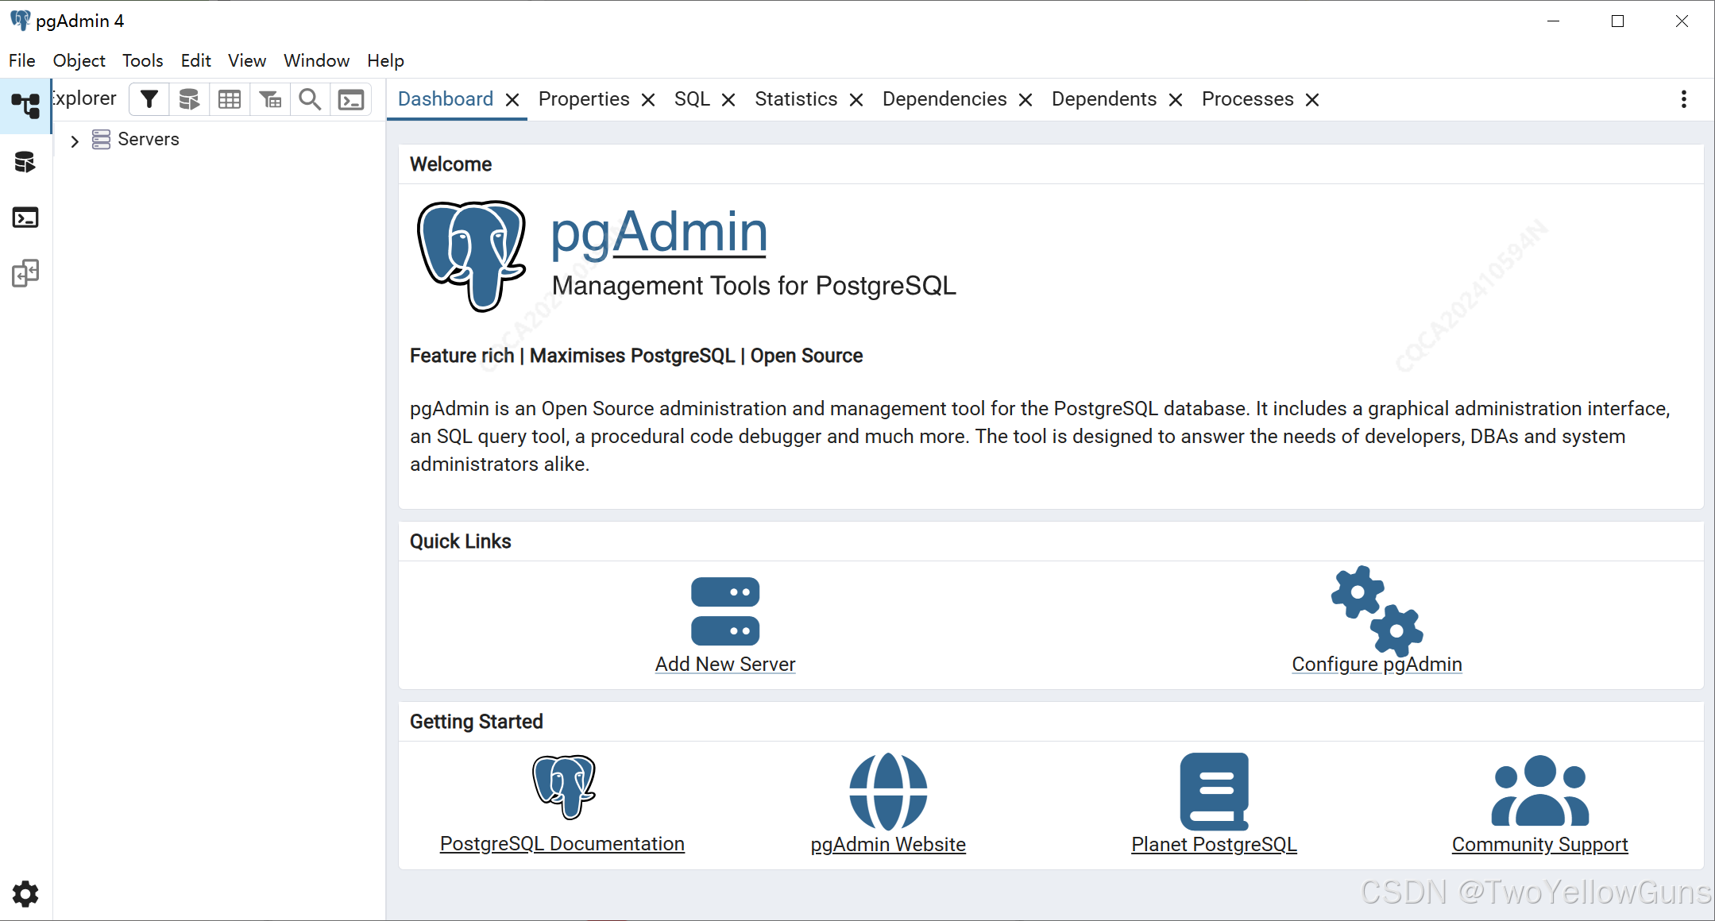1715x921 pixels.
Task: Close the Properties tab
Action: click(648, 100)
